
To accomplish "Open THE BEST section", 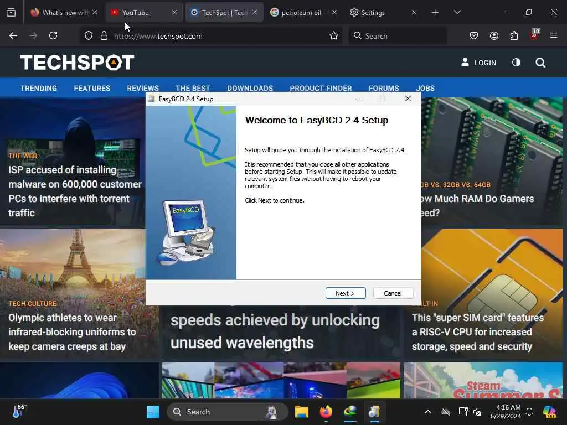I will 193,88.
